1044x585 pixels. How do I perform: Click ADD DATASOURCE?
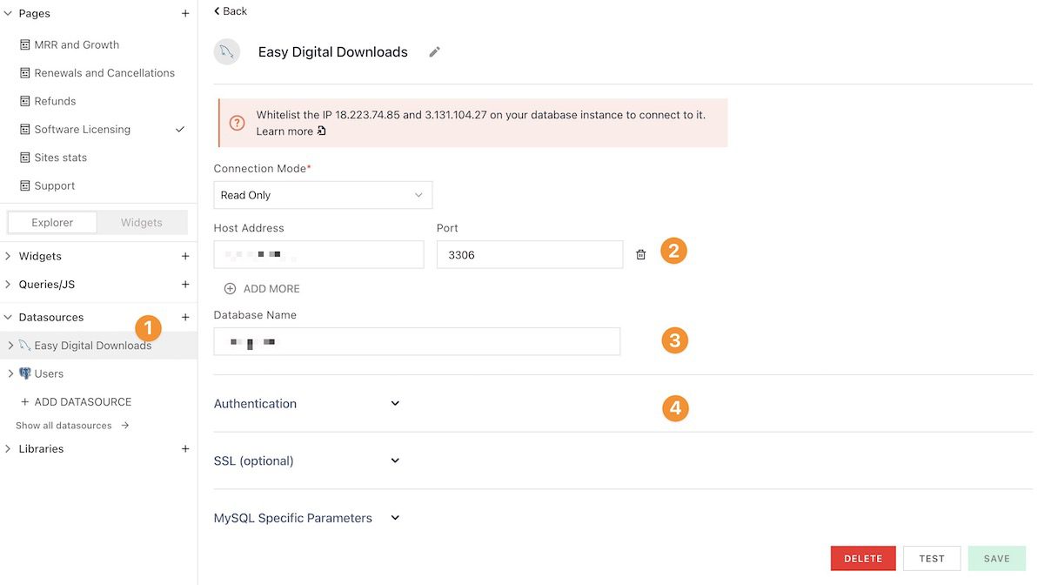(x=76, y=402)
